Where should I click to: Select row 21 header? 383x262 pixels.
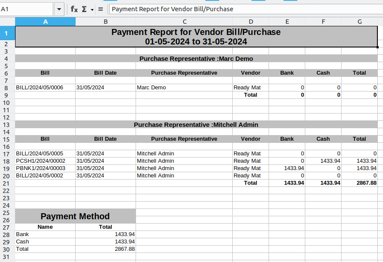point(7,183)
